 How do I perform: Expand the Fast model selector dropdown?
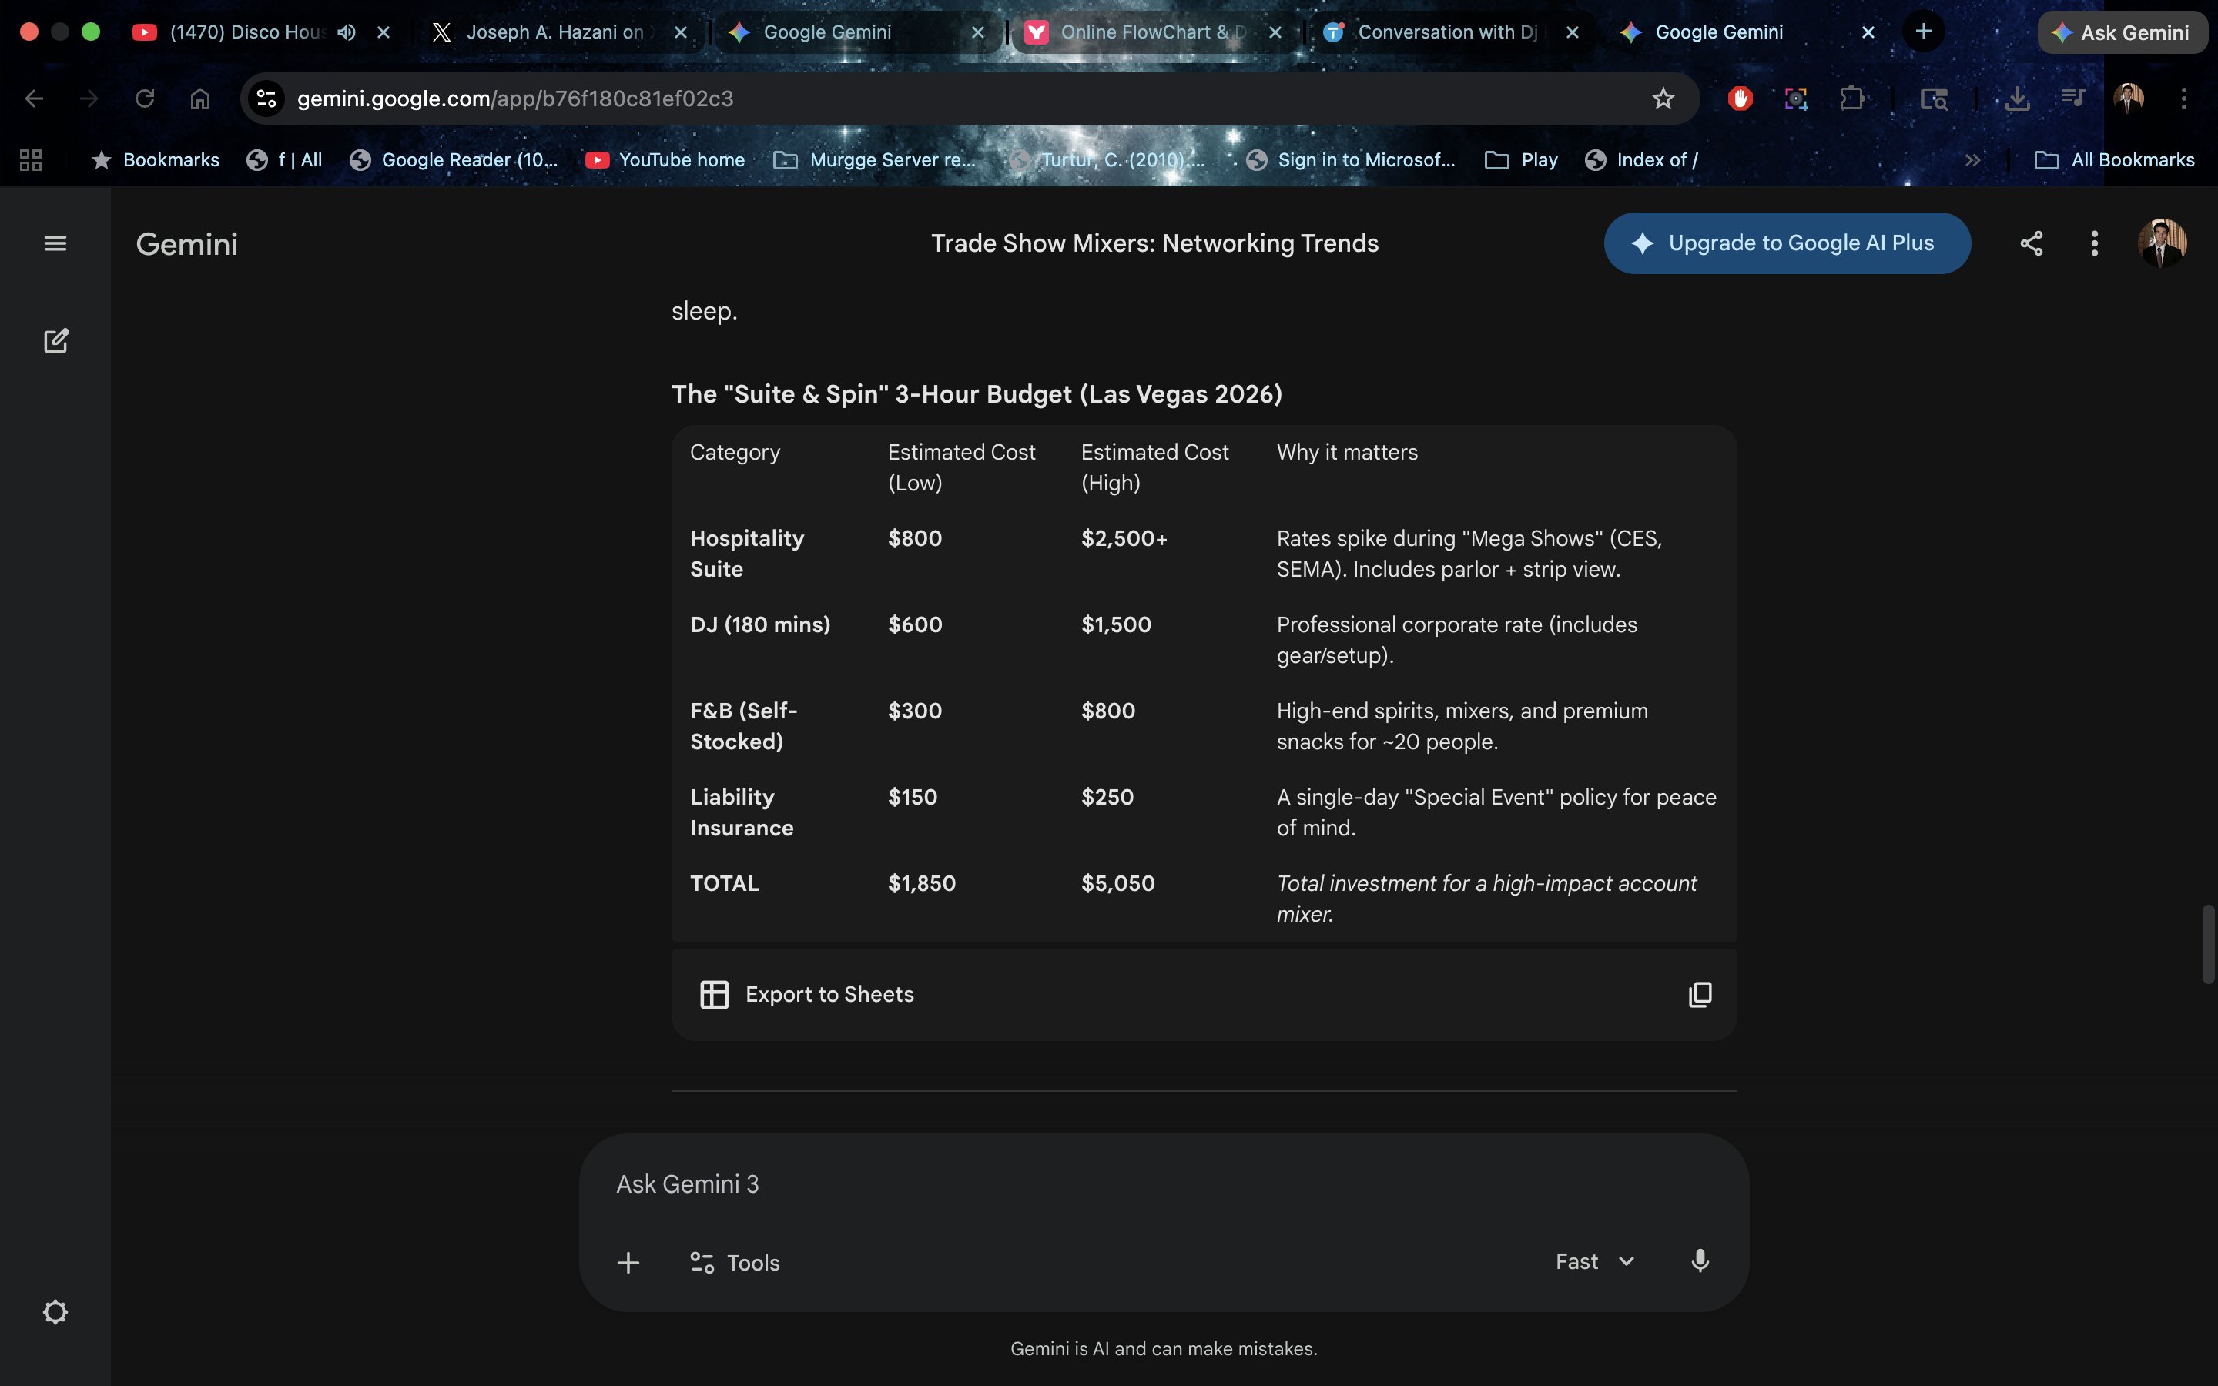coord(1595,1261)
